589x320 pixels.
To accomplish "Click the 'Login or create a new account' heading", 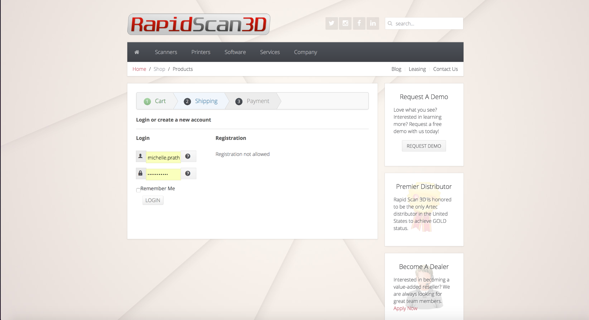I will point(174,120).
